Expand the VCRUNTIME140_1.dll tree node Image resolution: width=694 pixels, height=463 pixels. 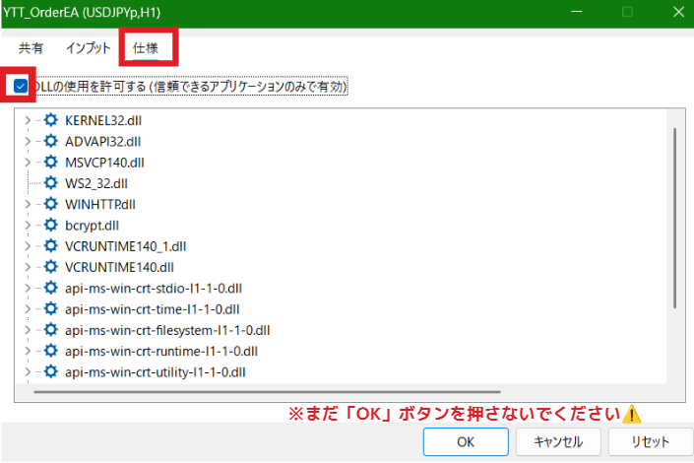[28, 246]
